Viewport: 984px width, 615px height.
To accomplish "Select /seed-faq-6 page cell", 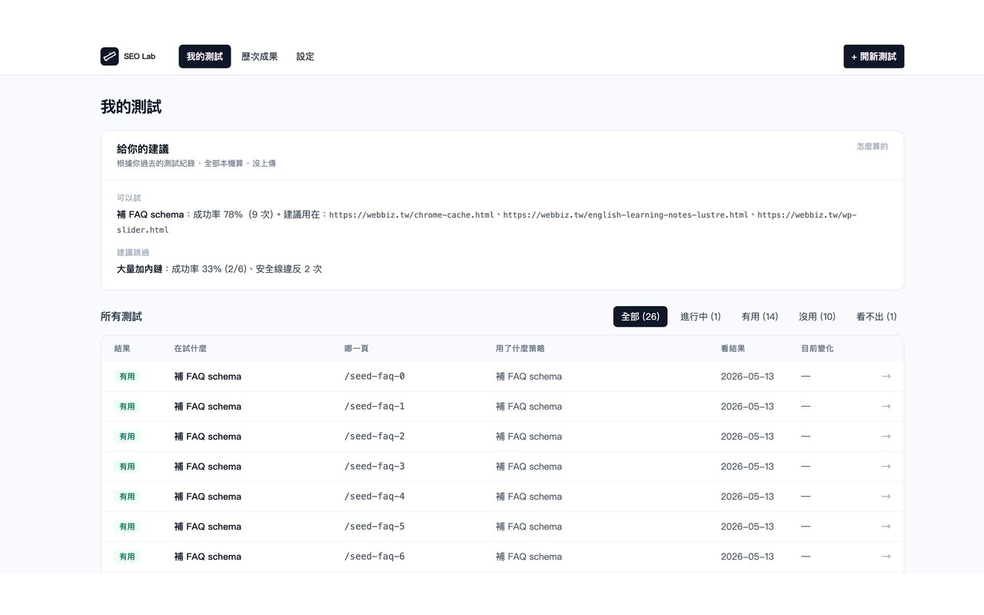I will coord(374,556).
